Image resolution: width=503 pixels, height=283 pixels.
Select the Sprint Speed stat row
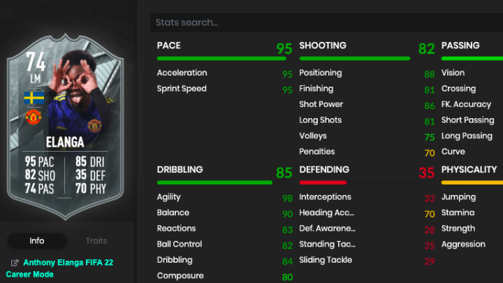pyautogui.click(x=224, y=89)
